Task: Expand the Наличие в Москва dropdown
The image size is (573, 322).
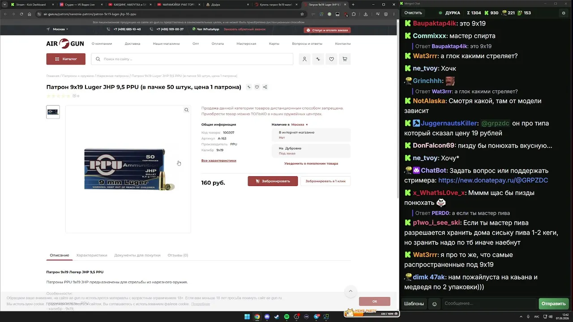Action: pyautogui.click(x=299, y=124)
